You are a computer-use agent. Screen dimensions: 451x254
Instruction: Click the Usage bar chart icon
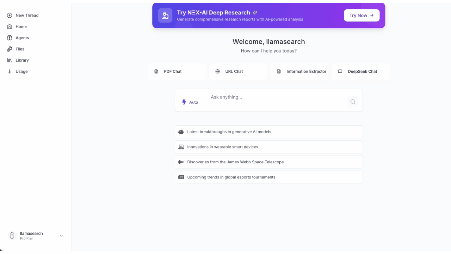coord(10,71)
